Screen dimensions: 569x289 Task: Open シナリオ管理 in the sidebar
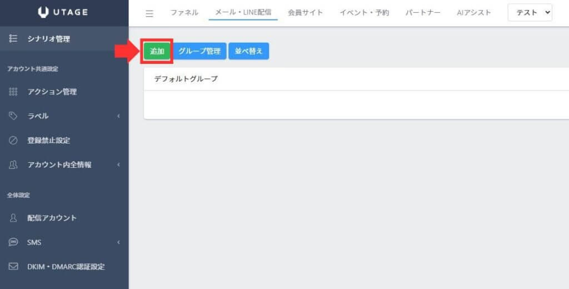click(64, 39)
